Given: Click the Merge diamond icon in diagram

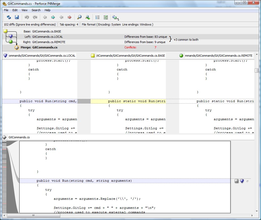Looking at the screenshot, I should [x=17, y=47].
